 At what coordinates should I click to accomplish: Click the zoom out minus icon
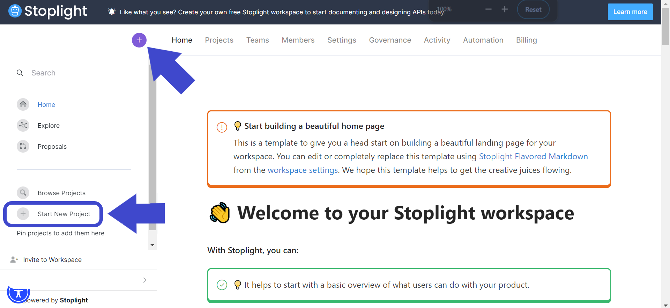pyautogui.click(x=489, y=9)
